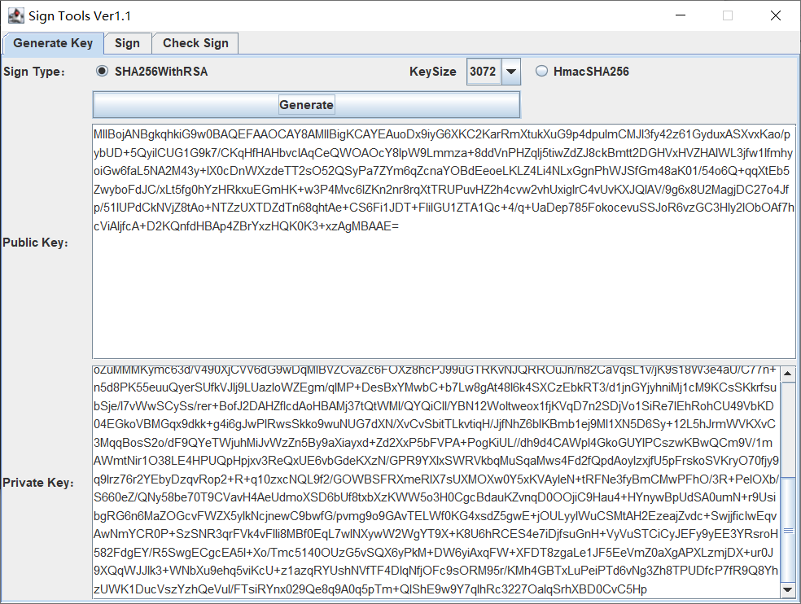Screen dimensions: 801x604
Task: Click the KeySize value 3072
Action: [x=484, y=72]
